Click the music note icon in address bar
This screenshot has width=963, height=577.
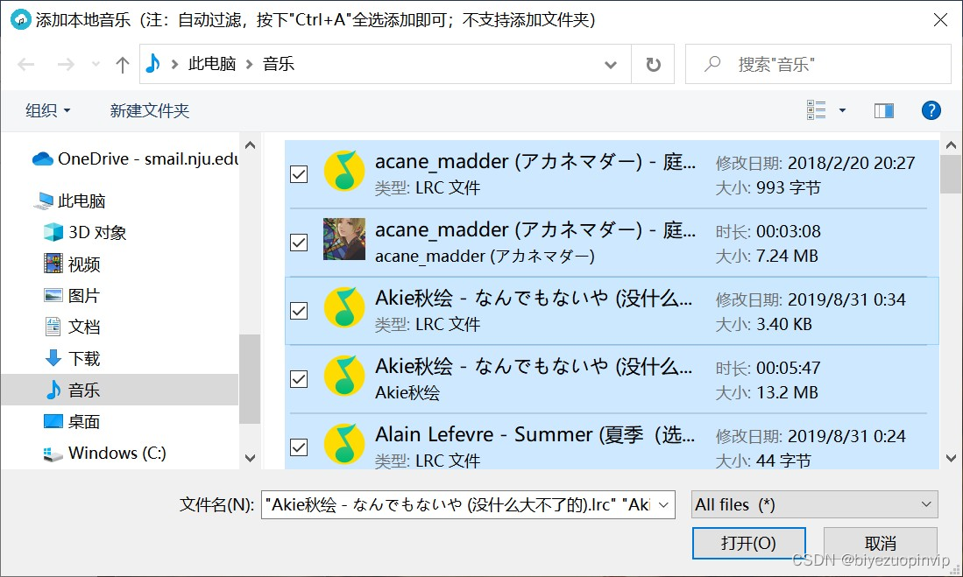[x=153, y=63]
